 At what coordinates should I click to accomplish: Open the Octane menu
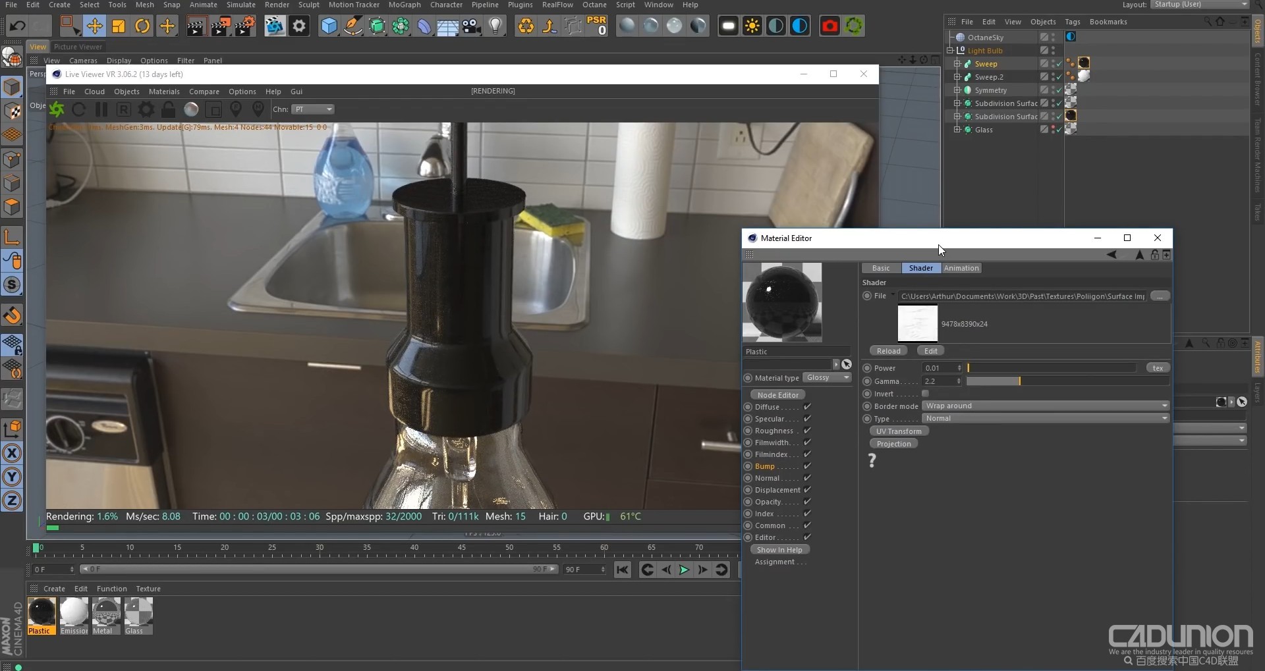click(x=594, y=5)
